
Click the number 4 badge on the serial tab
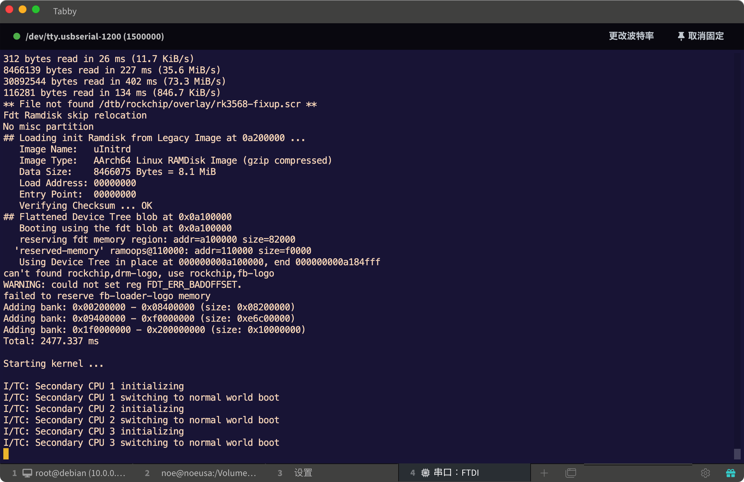[412, 473]
